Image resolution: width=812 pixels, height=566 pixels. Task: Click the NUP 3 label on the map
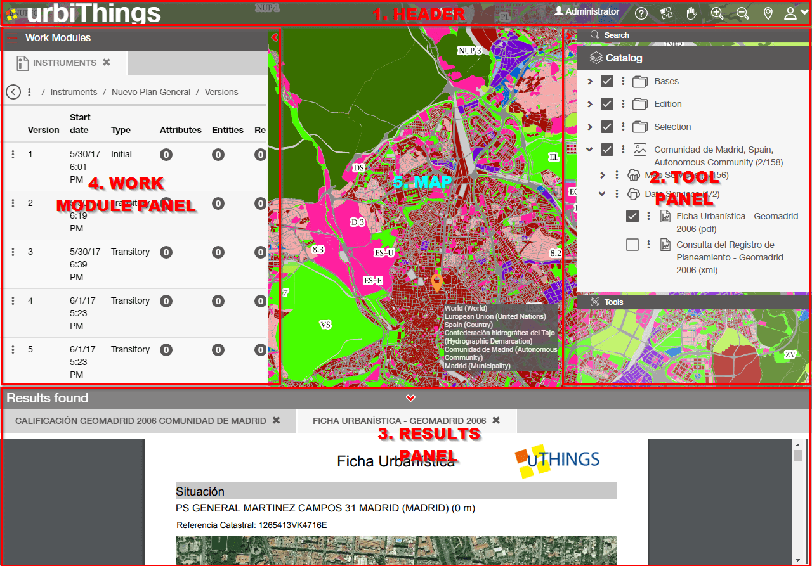coord(469,51)
